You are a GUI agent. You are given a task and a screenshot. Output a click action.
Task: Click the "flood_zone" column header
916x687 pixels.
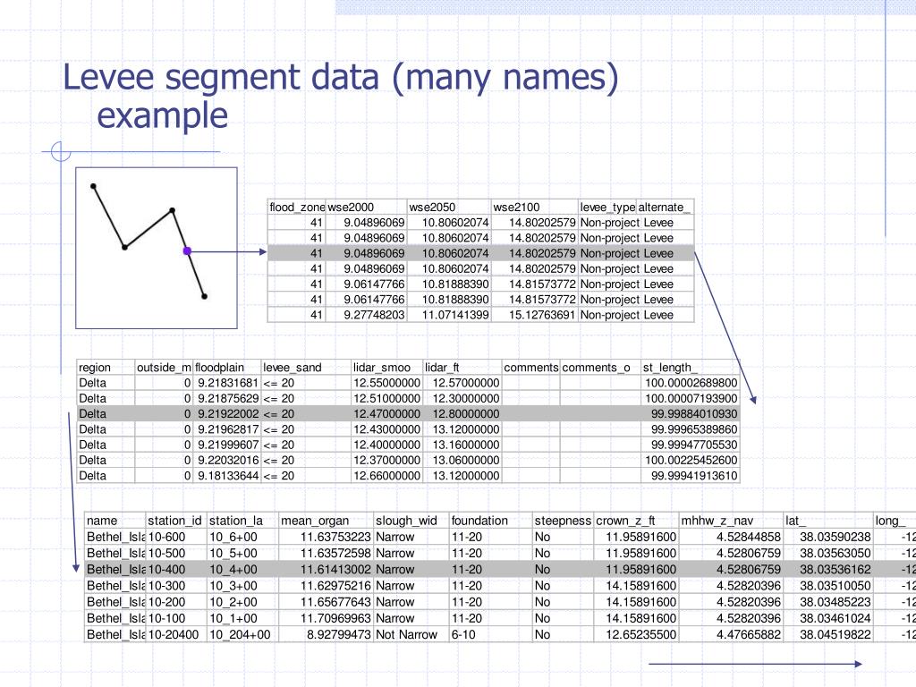tap(297, 207)
